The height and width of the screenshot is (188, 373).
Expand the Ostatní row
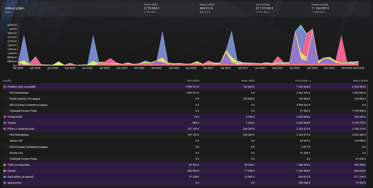click(x=185, y=171)
